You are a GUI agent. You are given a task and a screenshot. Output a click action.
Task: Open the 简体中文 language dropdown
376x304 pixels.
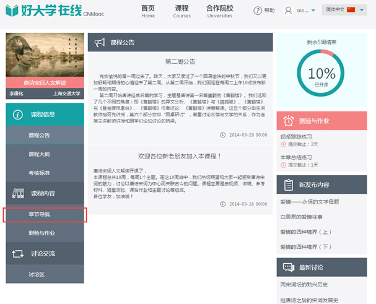348,11
